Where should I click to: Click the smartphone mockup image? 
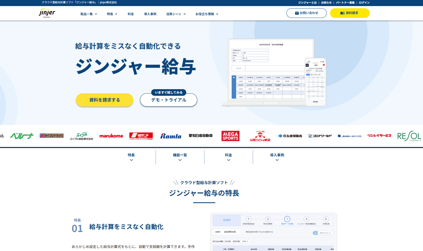click(x=315, y=82)
